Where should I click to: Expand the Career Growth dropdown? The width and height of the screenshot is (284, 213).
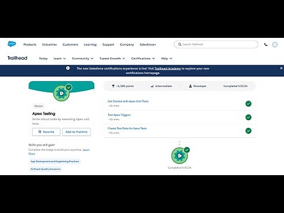coord(112,59)
